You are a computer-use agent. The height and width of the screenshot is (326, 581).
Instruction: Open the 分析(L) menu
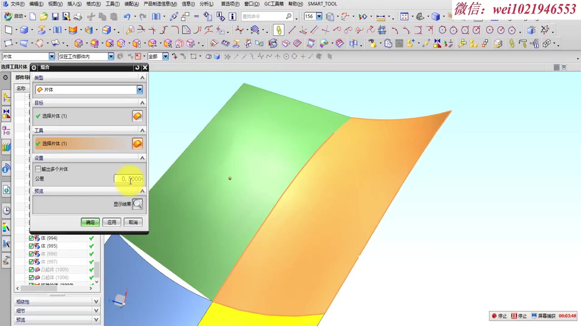pyautogui.click(x=207, y=4)
